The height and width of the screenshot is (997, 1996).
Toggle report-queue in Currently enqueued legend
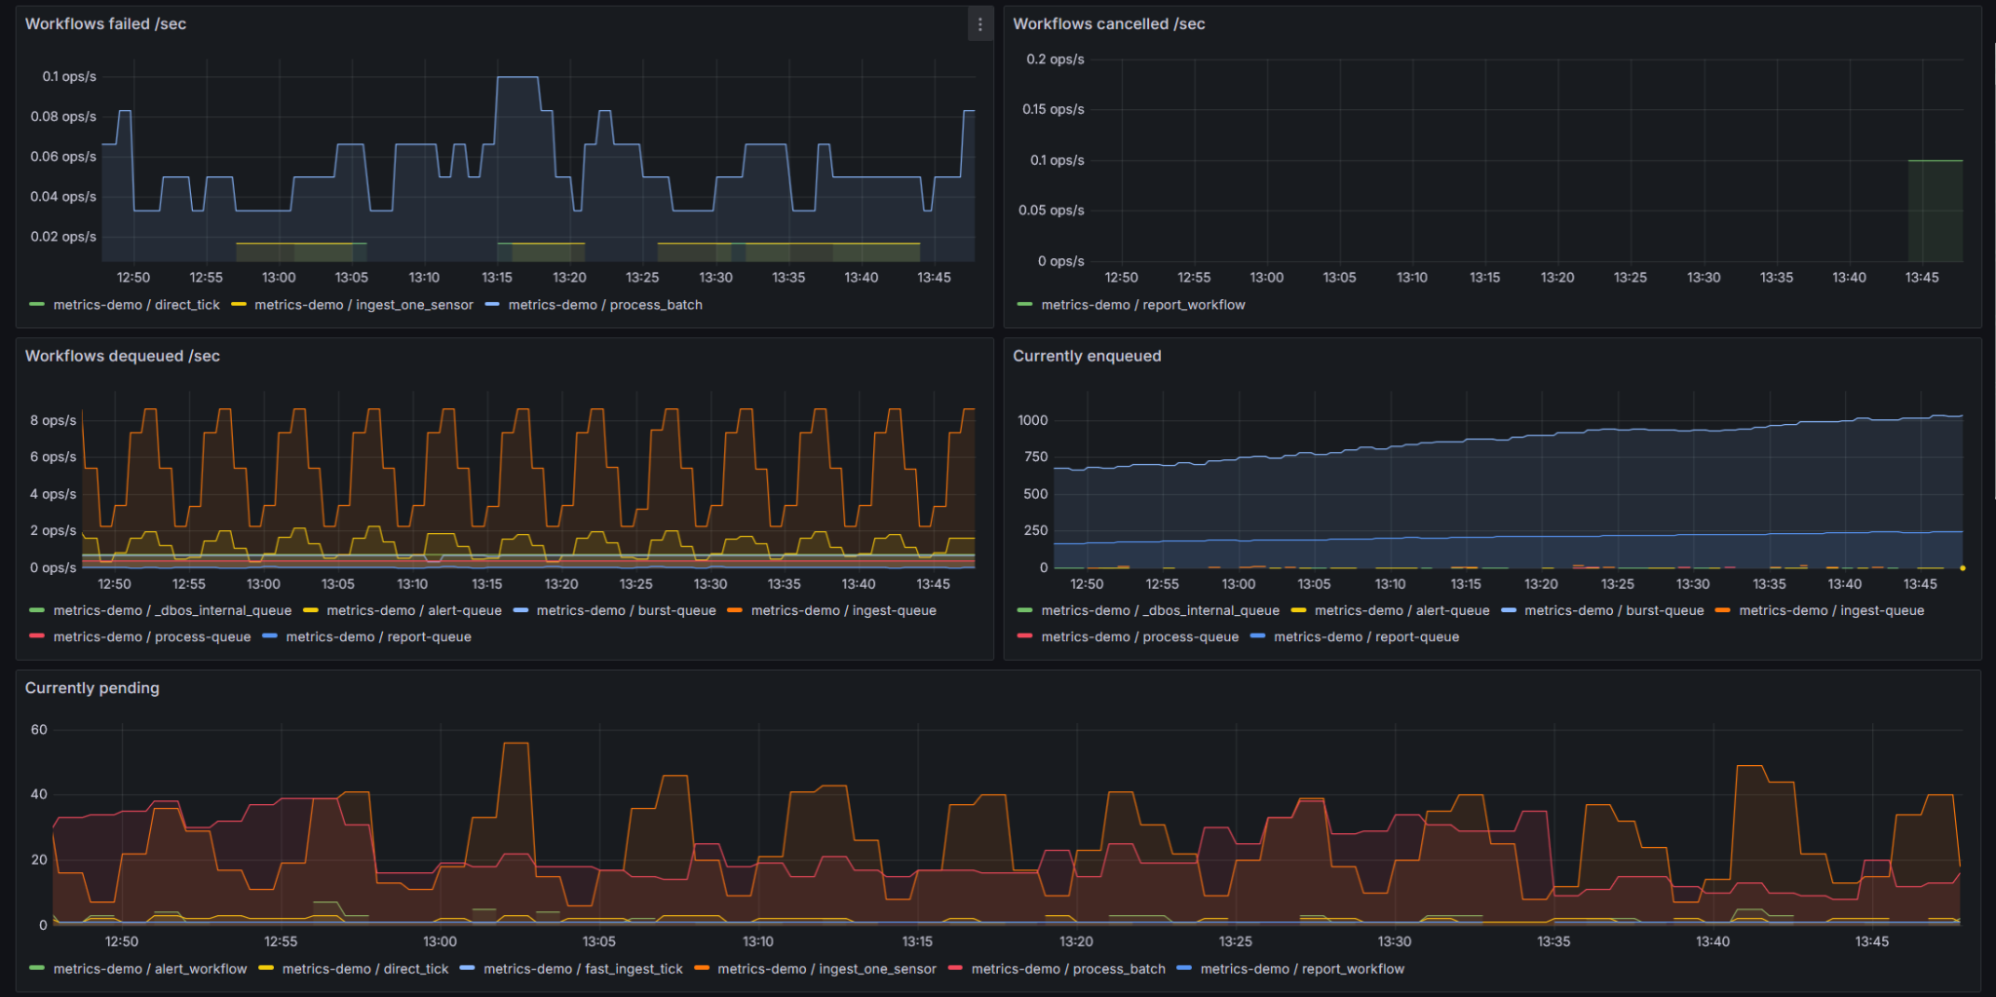(x=1366, y=637)
